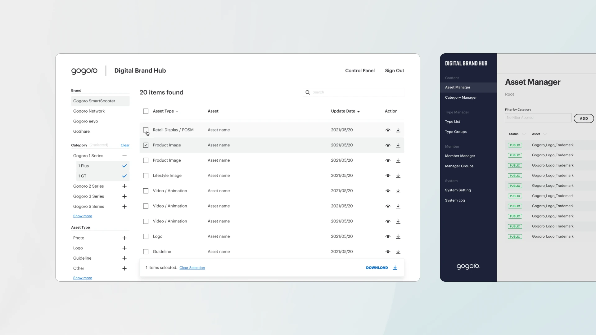Open the Status column dropdown in Asset Manager
596x335 pixels.
[x=524, y=134]
